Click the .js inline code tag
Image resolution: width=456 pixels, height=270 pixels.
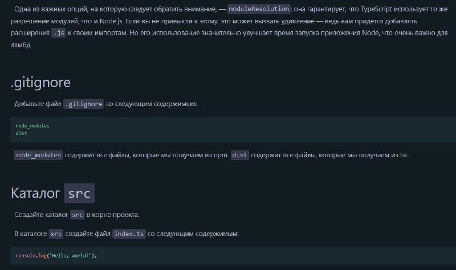(59, 33)
